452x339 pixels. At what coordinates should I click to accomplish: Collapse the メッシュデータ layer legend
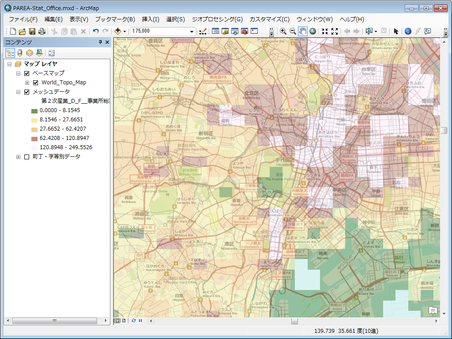tap(18, 92)
